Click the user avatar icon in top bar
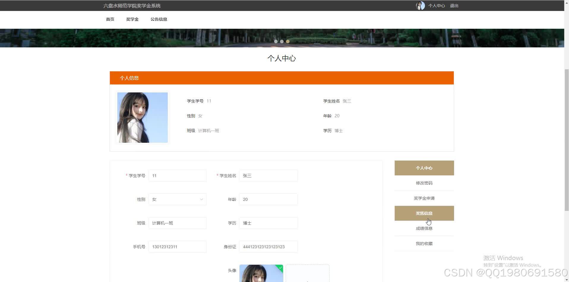Viewport: 569px width, 282px height. [420, 6]
